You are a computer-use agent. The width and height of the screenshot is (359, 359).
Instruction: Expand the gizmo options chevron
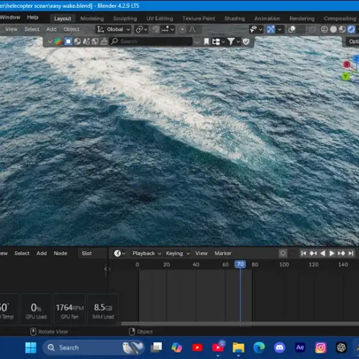280,29
